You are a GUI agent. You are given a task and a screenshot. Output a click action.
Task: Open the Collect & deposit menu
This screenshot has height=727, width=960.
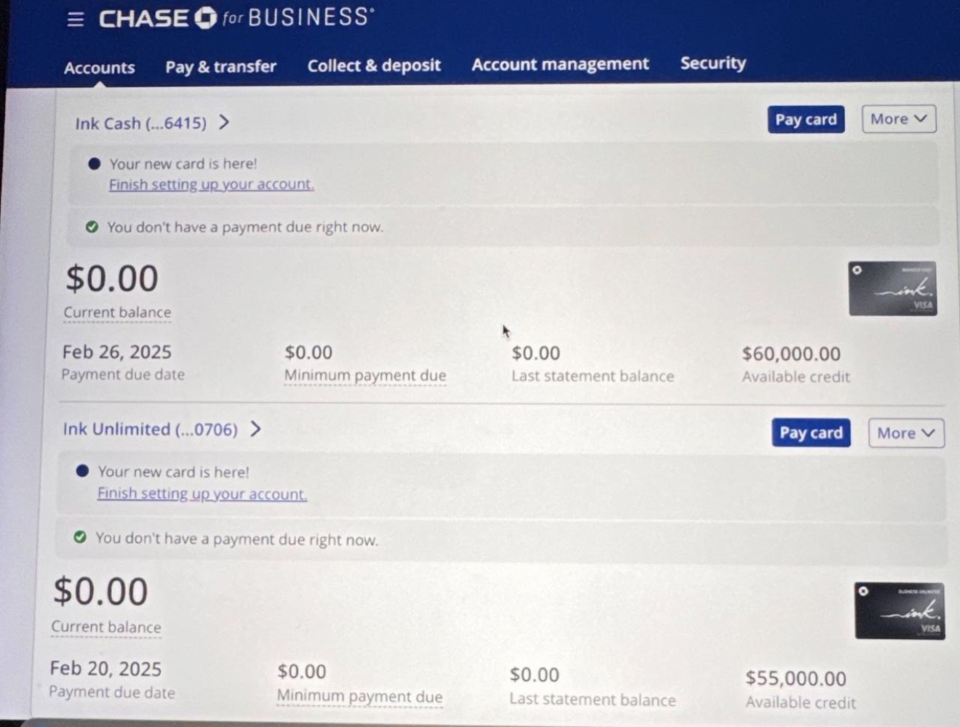pos(374,65)
